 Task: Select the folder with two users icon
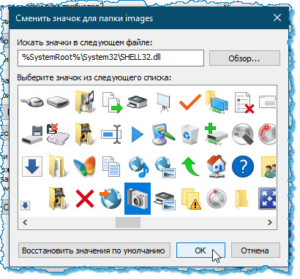(x=269, y=167)
